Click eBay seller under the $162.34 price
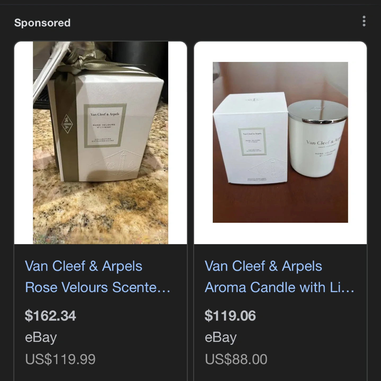 [41, 337]
